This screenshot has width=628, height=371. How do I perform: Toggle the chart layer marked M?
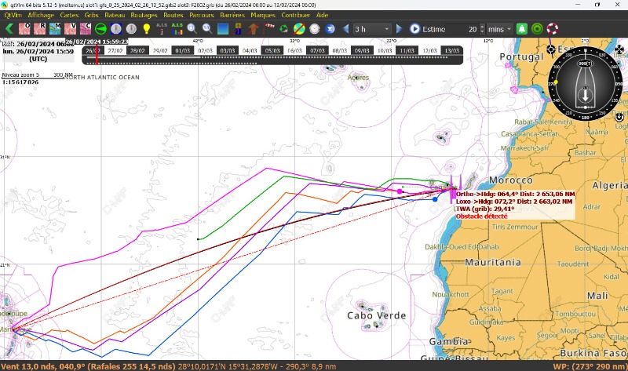click(55, 29)
